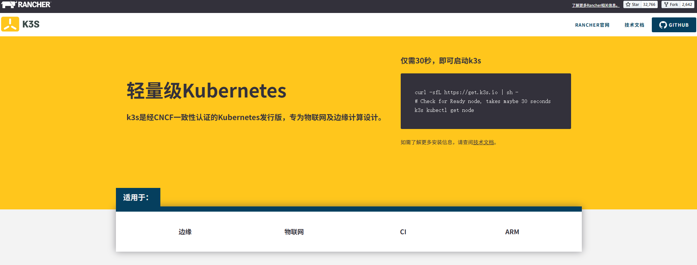Follow the 技术文档 link below code box
The width and height of the screenshot is (697, 265).
click(x=483, y=142)
